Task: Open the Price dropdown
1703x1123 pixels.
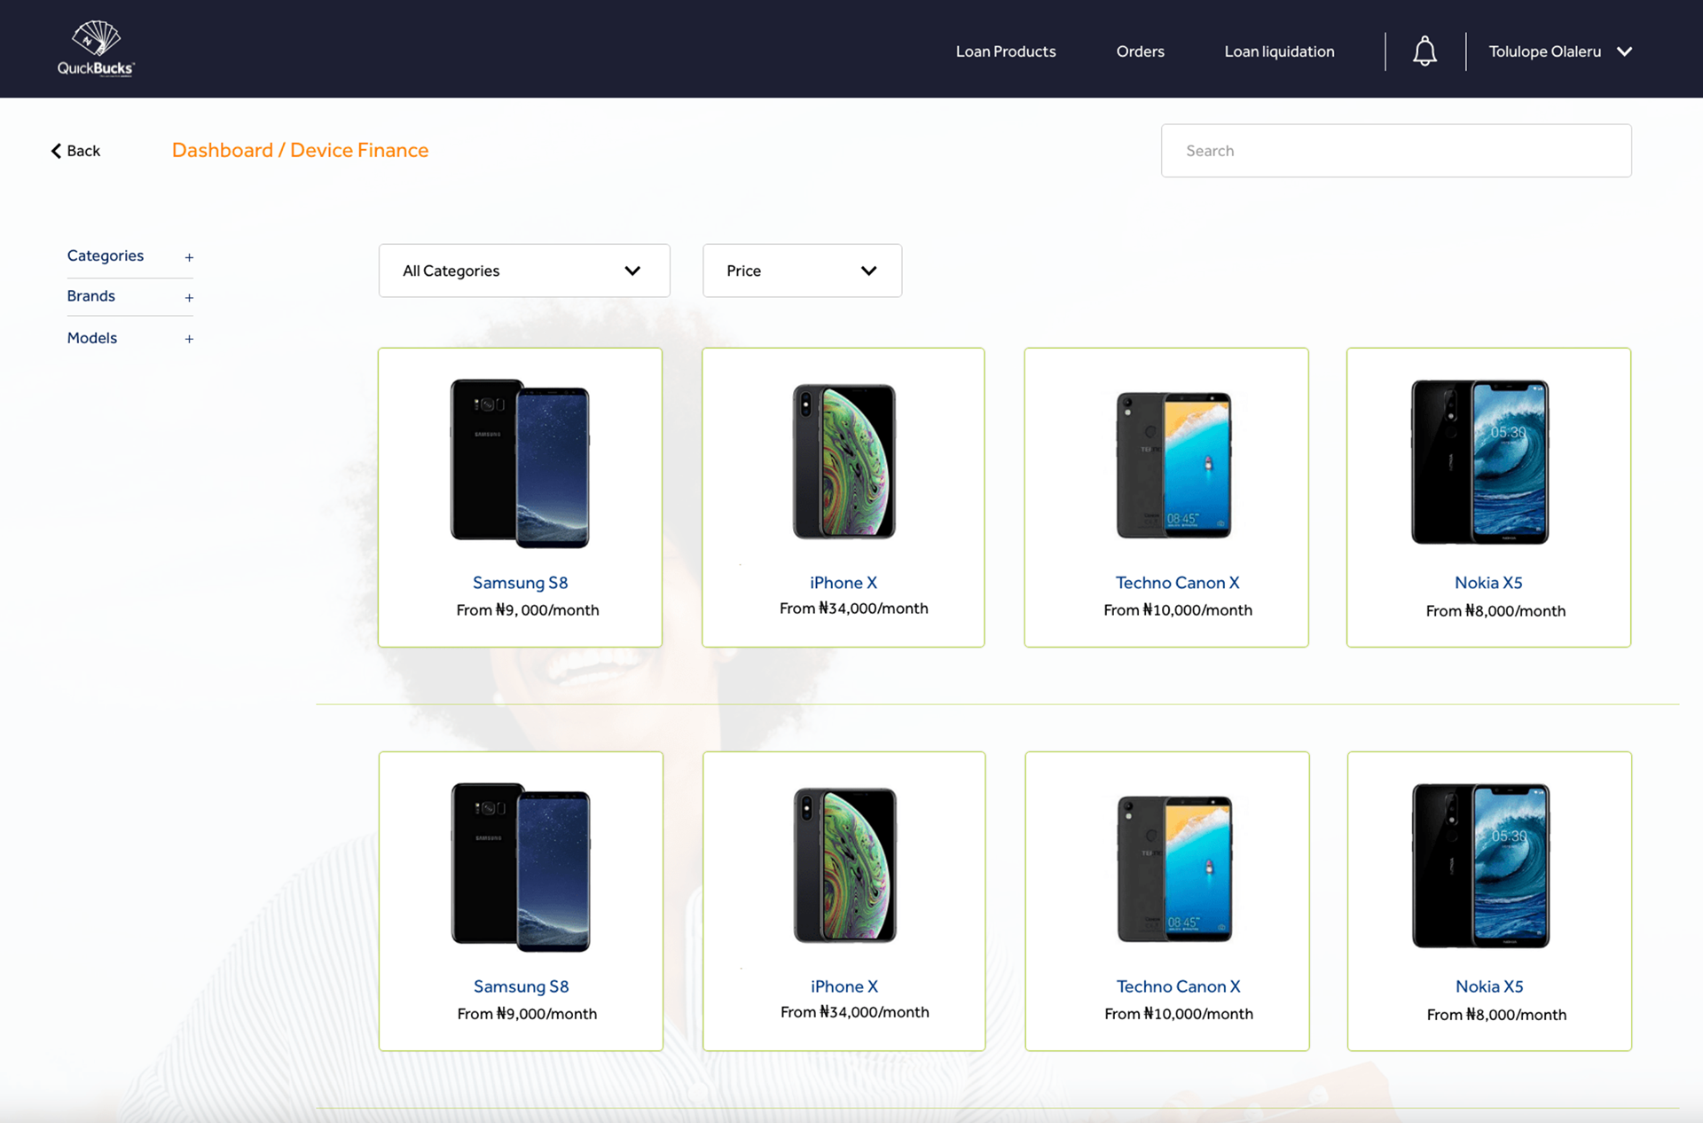Action: click(x=802, y=271)
